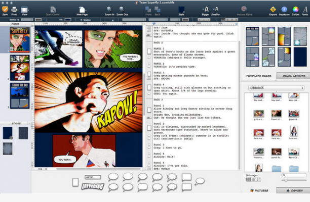Switch library to detailed list view

coord(258,180)
